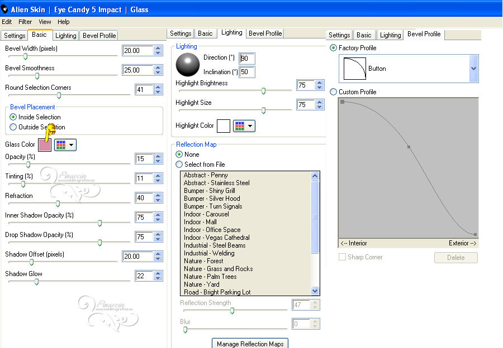Select Abstract - Stainless Steel map
Screen dimensions: 503x348
pos(216,183)
